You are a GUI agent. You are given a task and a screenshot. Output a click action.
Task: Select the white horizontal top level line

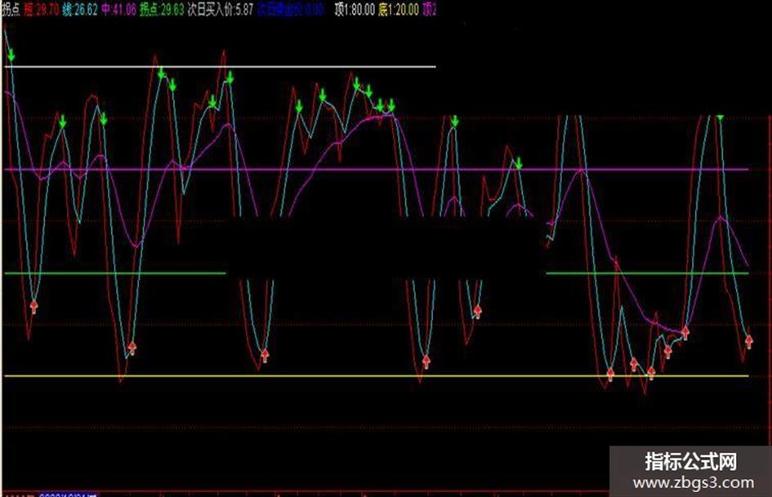point(220,66)
